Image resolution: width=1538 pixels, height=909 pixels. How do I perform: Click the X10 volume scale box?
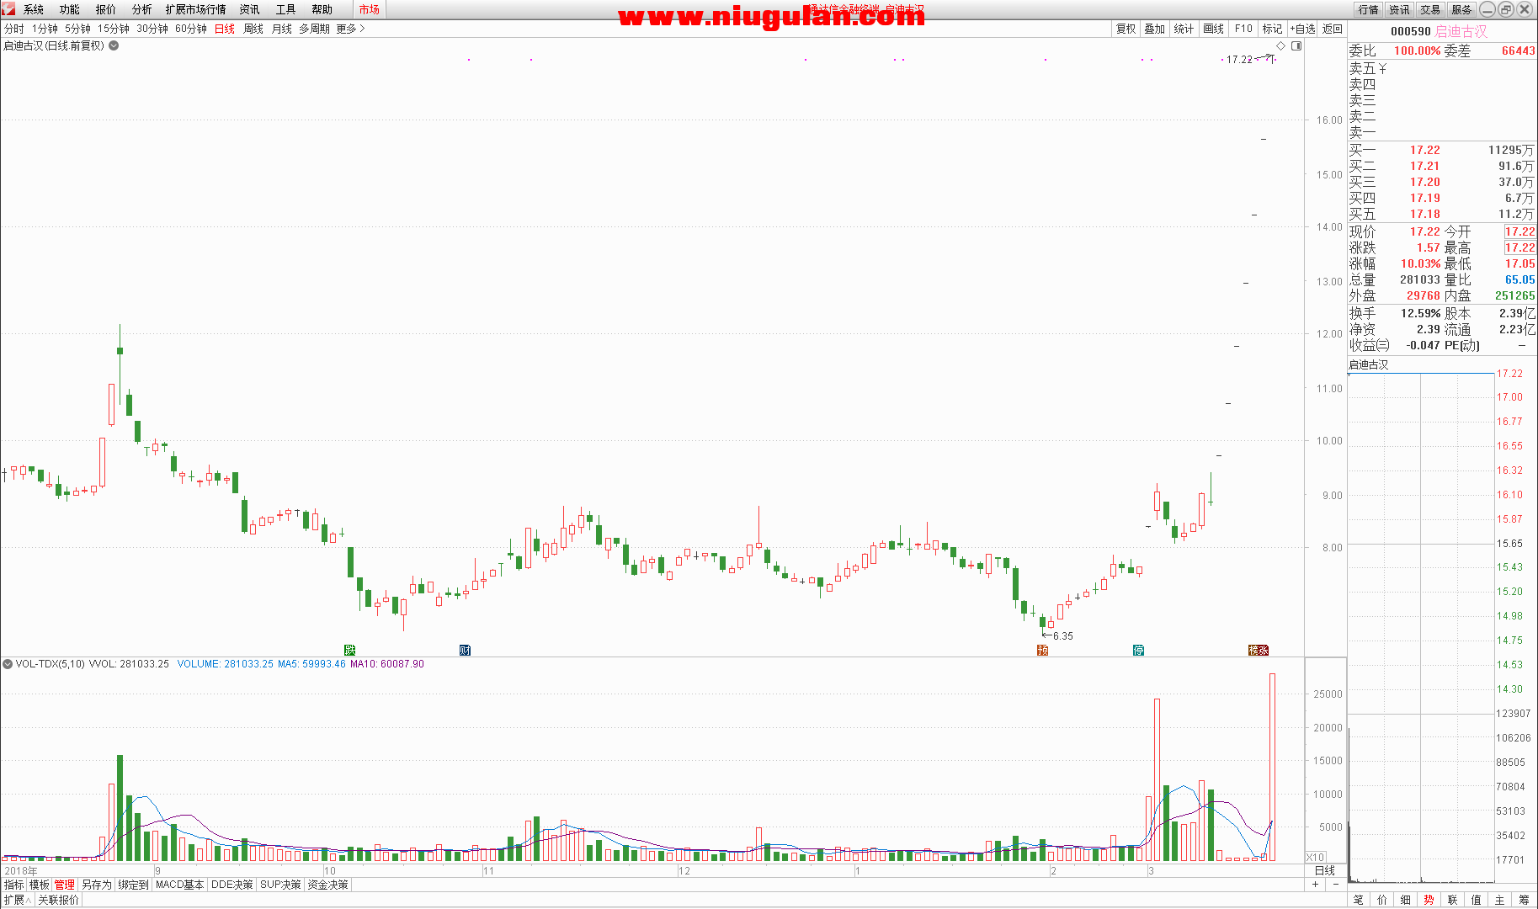tap(1315, 857)
